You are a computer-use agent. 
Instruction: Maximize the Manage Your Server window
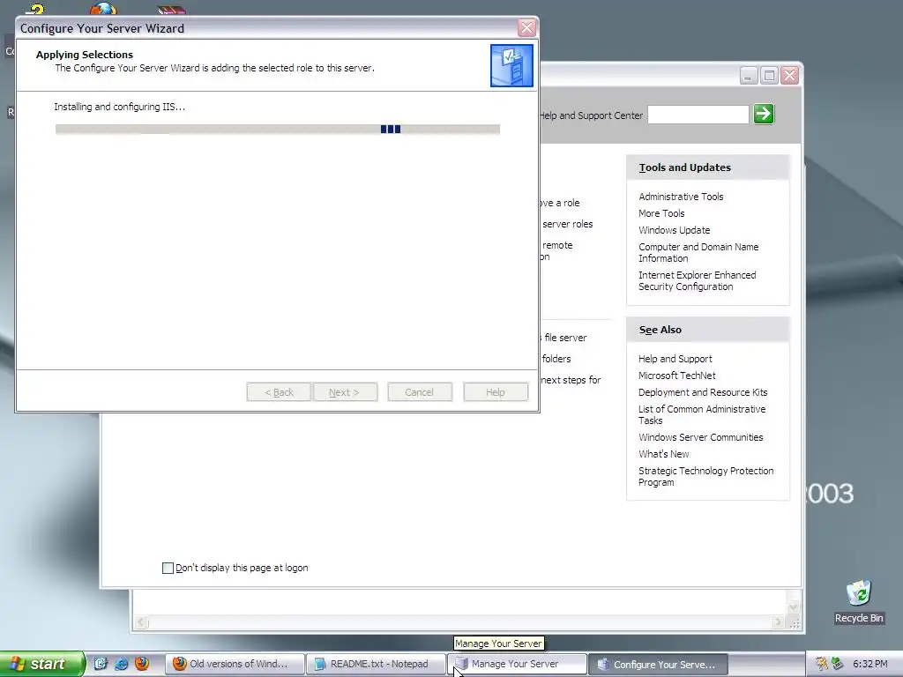[769, 76]
